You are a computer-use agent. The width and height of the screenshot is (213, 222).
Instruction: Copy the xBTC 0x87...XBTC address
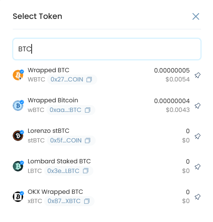pyautogui.click(x=87, y=201)
